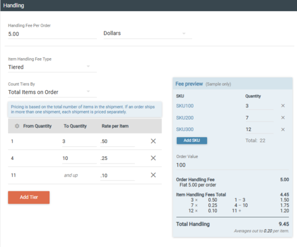The image size is (297, 247).
Task: Click the 'and up' tier label
Action: 71,175
